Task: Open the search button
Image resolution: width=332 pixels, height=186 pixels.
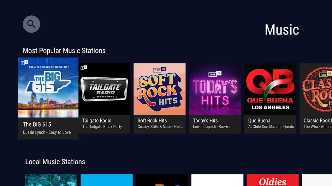Action: [x=31, y=24]
